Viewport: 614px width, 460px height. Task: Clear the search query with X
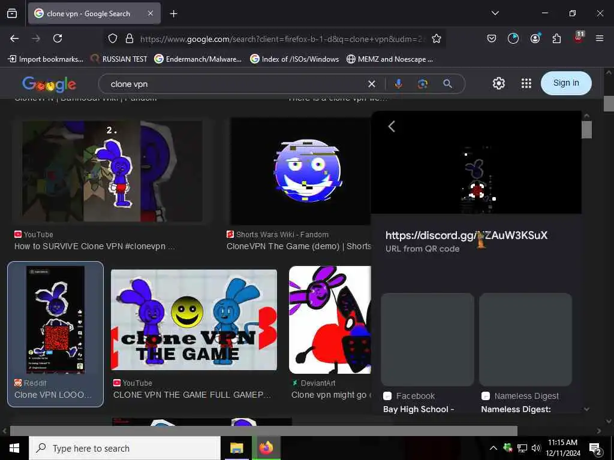coord(372,84)
